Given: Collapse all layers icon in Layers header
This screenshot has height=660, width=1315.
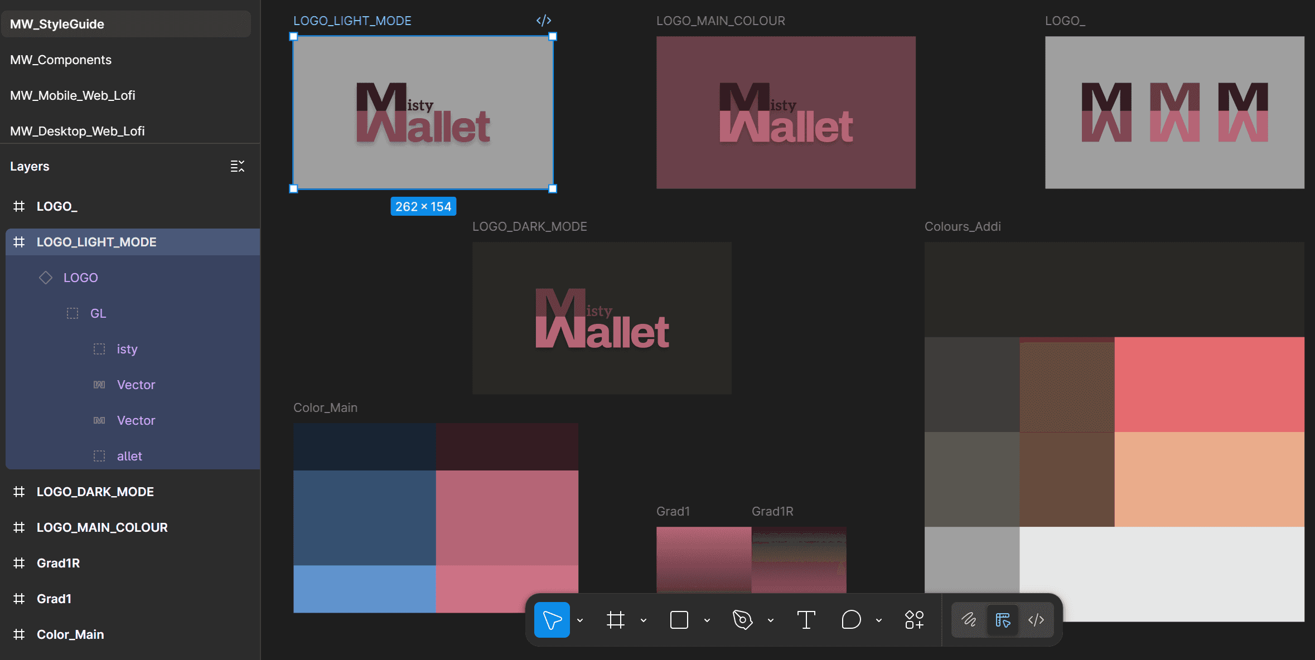Looking at the screenshot, I should pyautogui.click(x=237, y=166).
